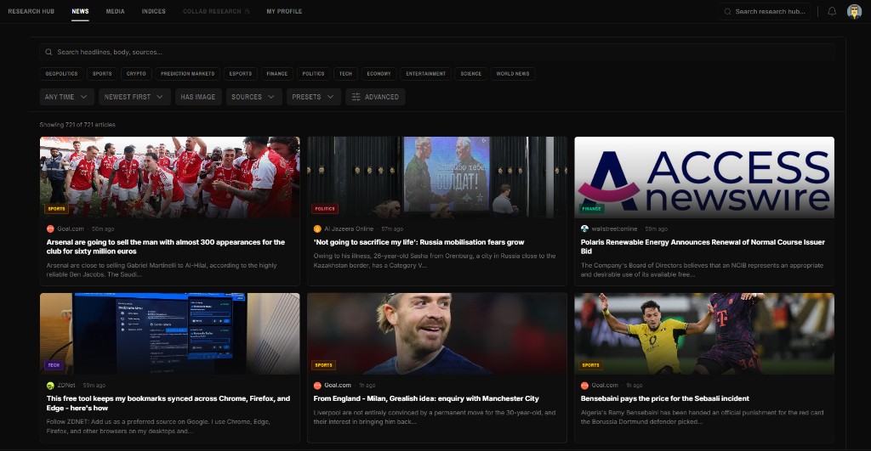Toggle the Geopolitics category filter
The width and height of the screenshot is (871, 451).
61,74
